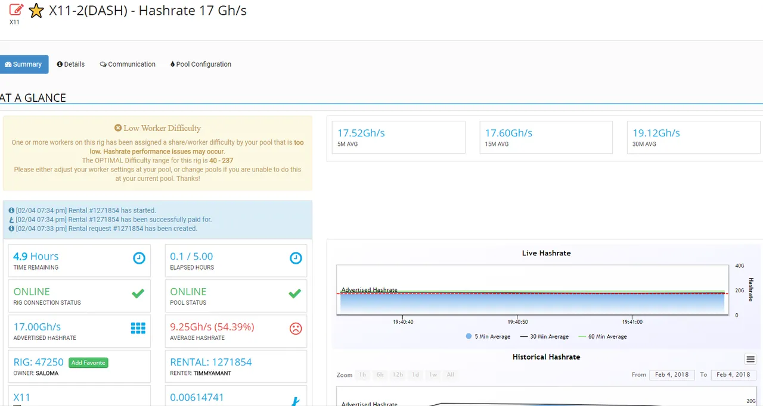
Task: Click the 17.00Gh/s advertised hashrate value
Action: (37, 326)
